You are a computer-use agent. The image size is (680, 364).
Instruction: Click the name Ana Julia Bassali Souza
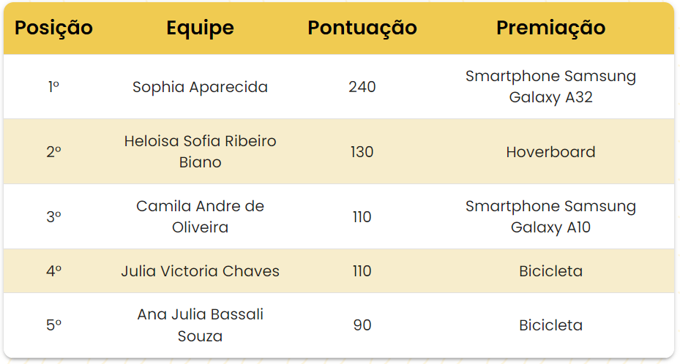click(x=200, y=325)
